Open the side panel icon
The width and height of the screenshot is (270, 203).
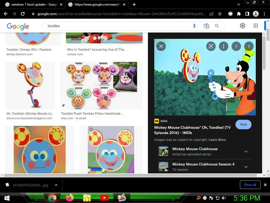[247, 14]
